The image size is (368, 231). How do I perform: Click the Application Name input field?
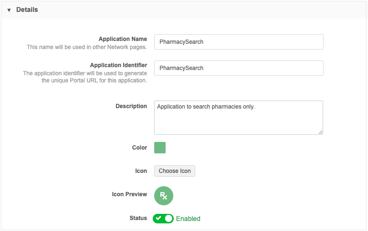point(239,42)
